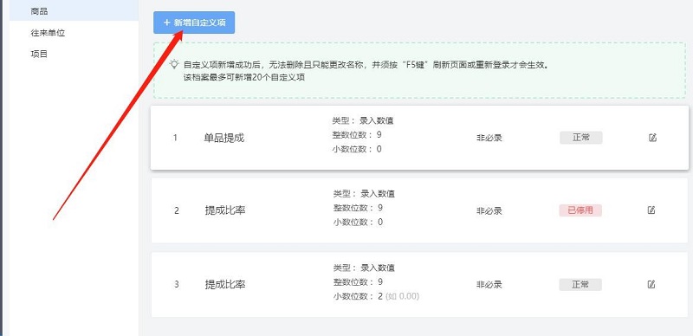Edit the disabled 提成比率 item
Image resolution: width=693 pixels, height=336 pixels.
pos(651,210)
